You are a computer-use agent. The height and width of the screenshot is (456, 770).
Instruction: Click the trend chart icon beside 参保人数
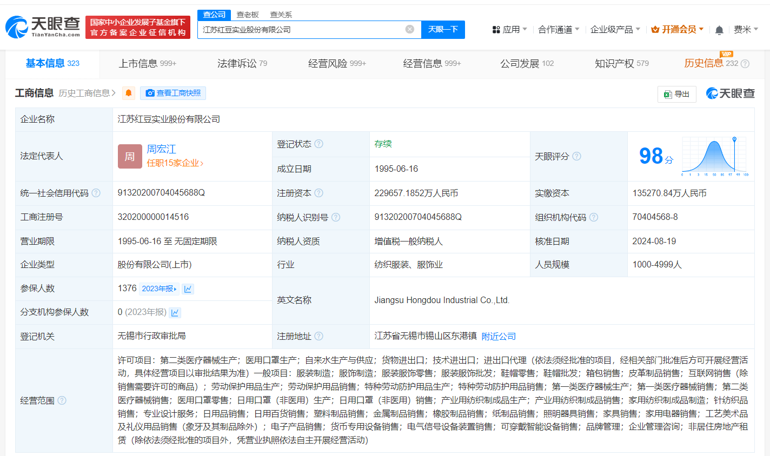[x=188, y=289]
